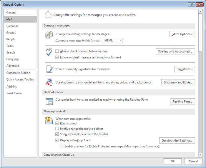Click the ABC spelling checkmark icon
The width and height of the screenshot is (206, 168).
(x=49, y=52)
